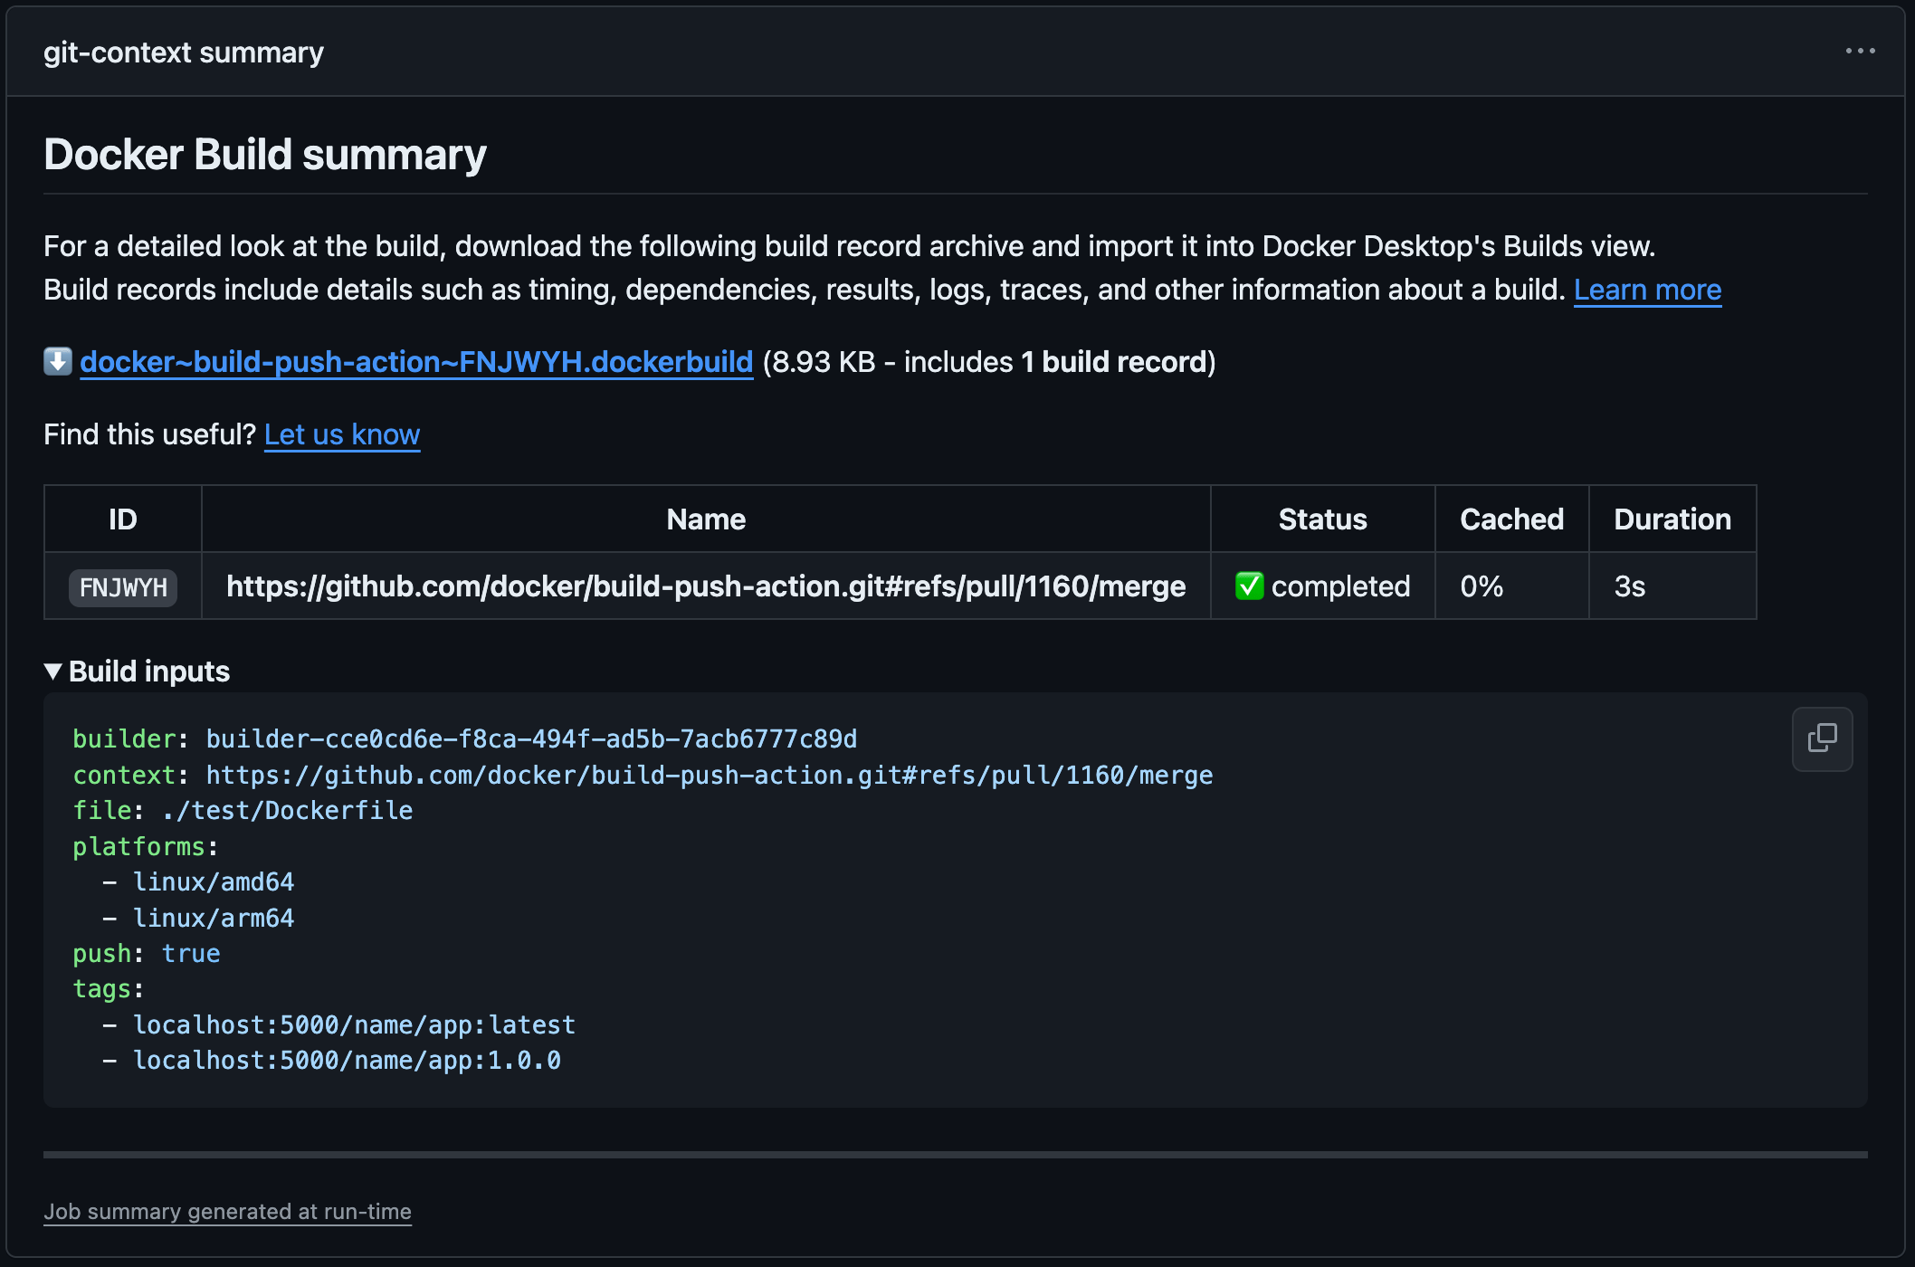Click the Build inputs disclosure triangle
The height and width of the screenshot is (1267, 1915).
tap(53, 671)
